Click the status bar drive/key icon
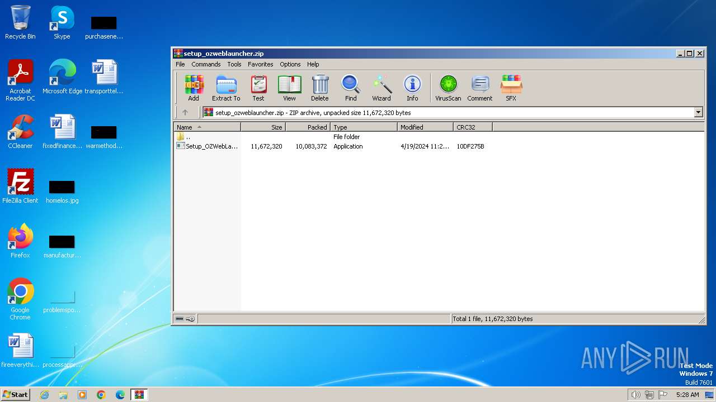This screenshot has height=402, width=716. [185, 319]
